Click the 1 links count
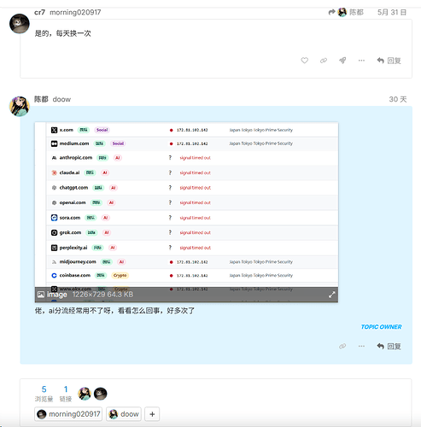421x427 pixels. coord(66,394)
